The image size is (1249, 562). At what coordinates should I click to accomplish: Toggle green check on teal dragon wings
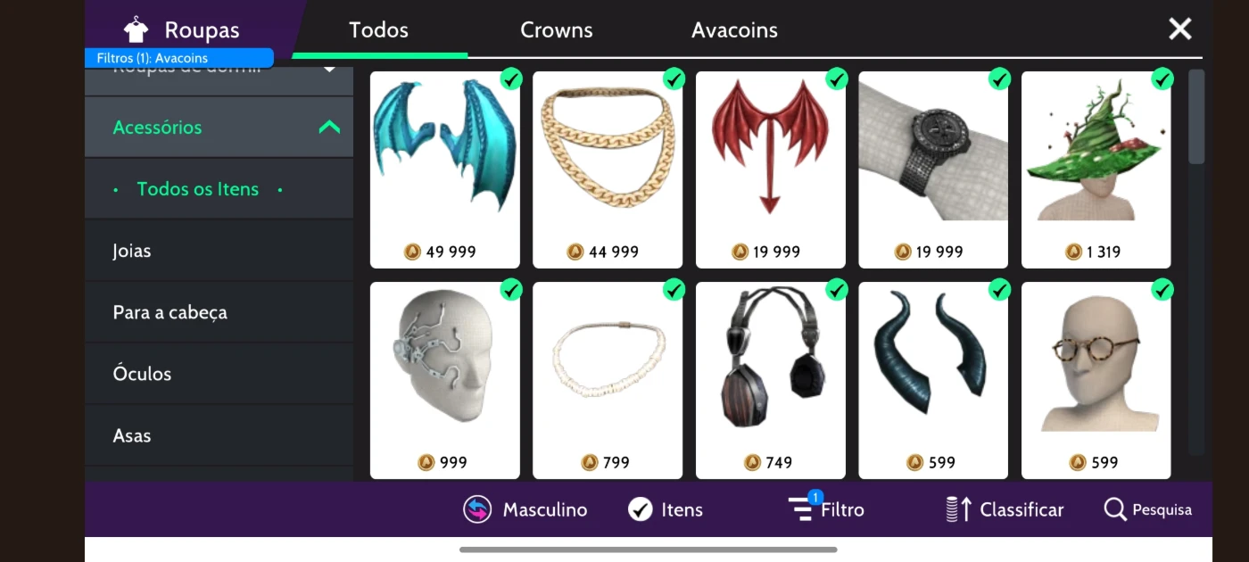pos(511,79)
